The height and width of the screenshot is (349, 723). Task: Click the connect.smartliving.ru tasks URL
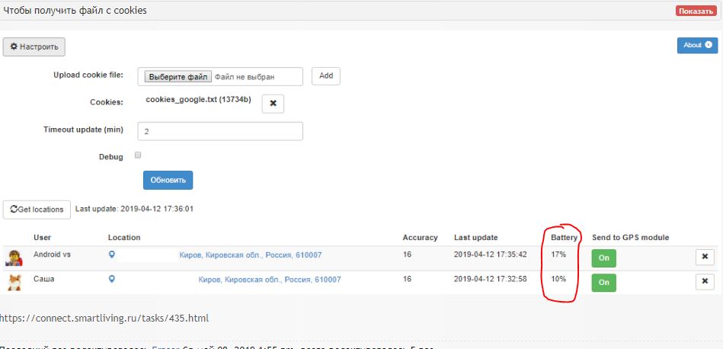[104, 318]
